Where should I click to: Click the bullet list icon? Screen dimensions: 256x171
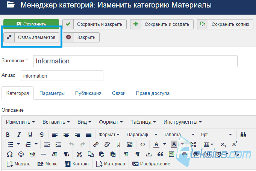(10, 144)
